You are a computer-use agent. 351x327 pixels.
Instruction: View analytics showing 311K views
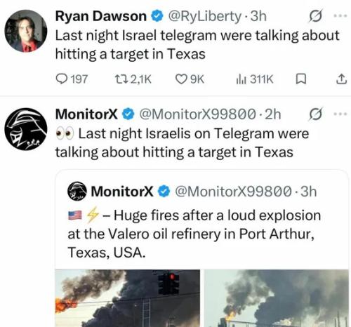click(254, 79)
